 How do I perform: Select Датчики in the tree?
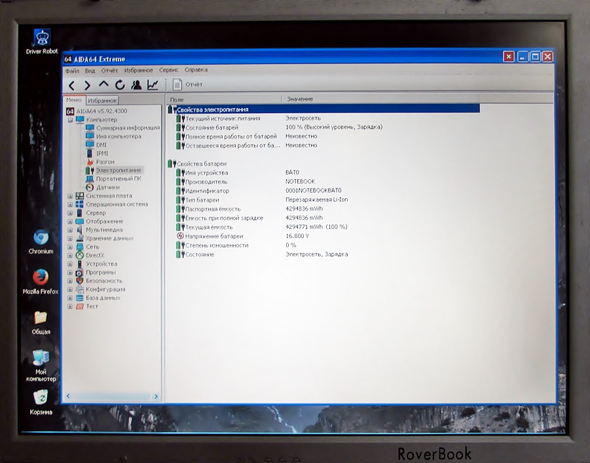click(x=107, y=187)
